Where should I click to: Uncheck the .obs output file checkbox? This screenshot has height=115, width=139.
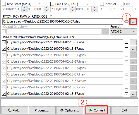(4, 42)
